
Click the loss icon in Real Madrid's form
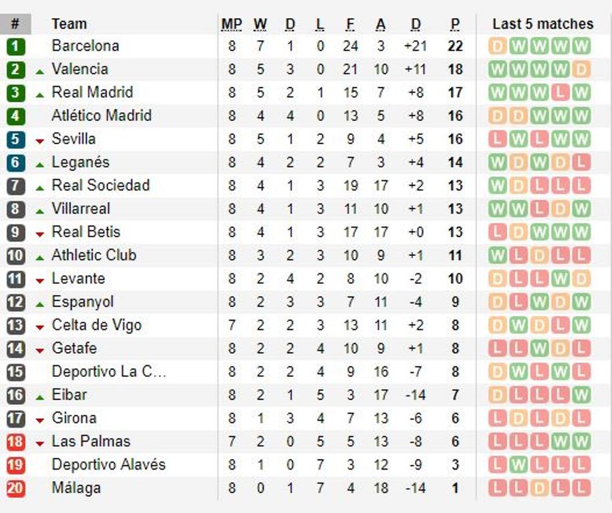561,93
